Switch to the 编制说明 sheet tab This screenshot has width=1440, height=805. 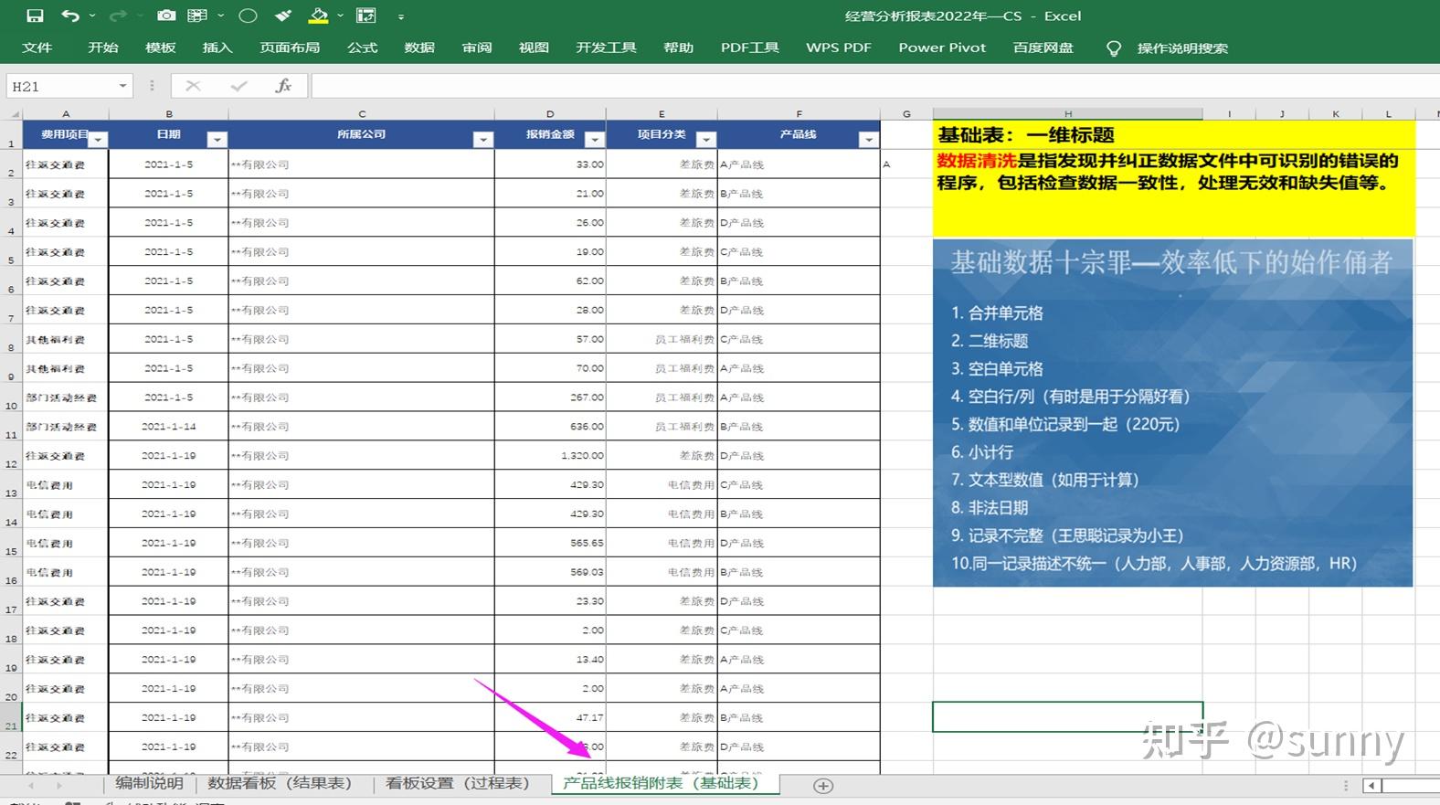[x=150, y=783]
